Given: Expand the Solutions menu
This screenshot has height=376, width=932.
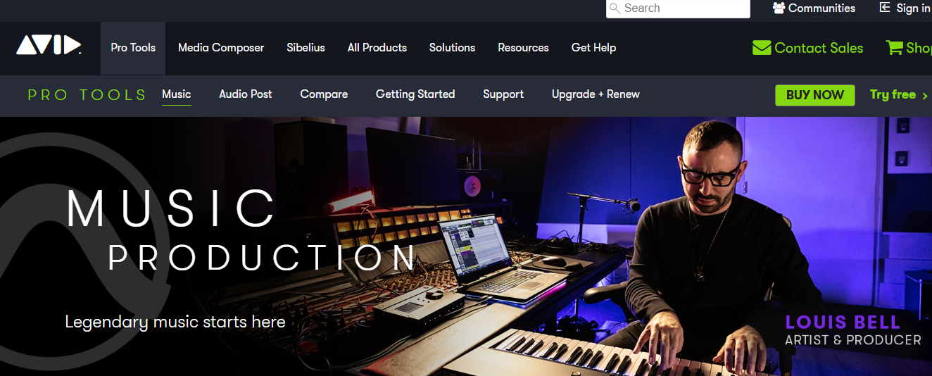Looking at the screenshot, I should [452, 48].
